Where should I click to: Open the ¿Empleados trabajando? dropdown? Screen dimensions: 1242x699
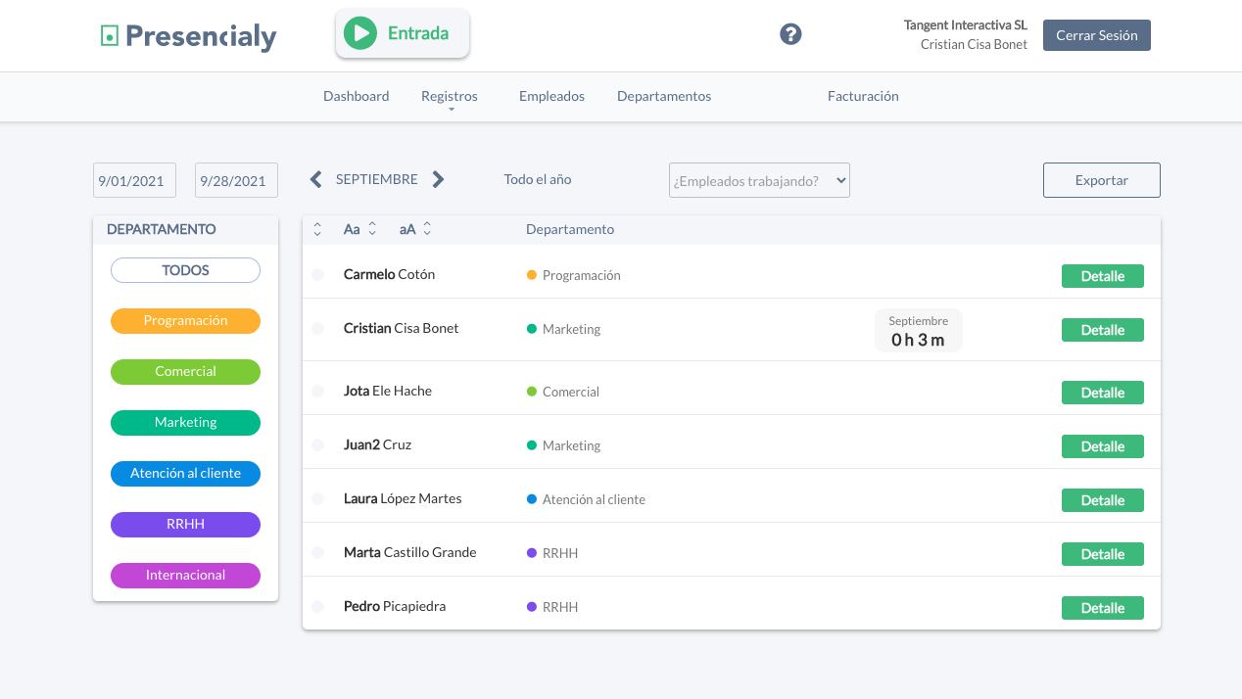(x=759, y=180)
